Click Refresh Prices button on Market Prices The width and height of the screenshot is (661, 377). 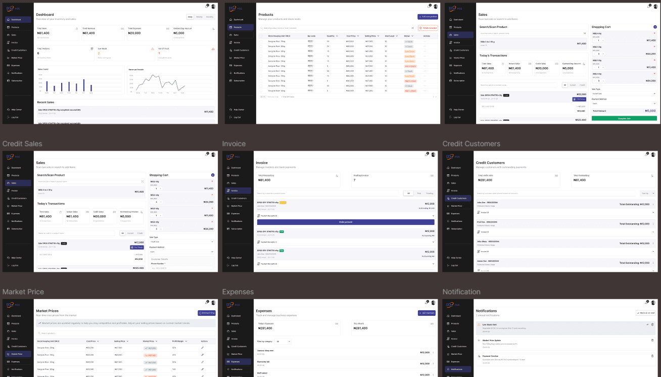click(207, 313)
